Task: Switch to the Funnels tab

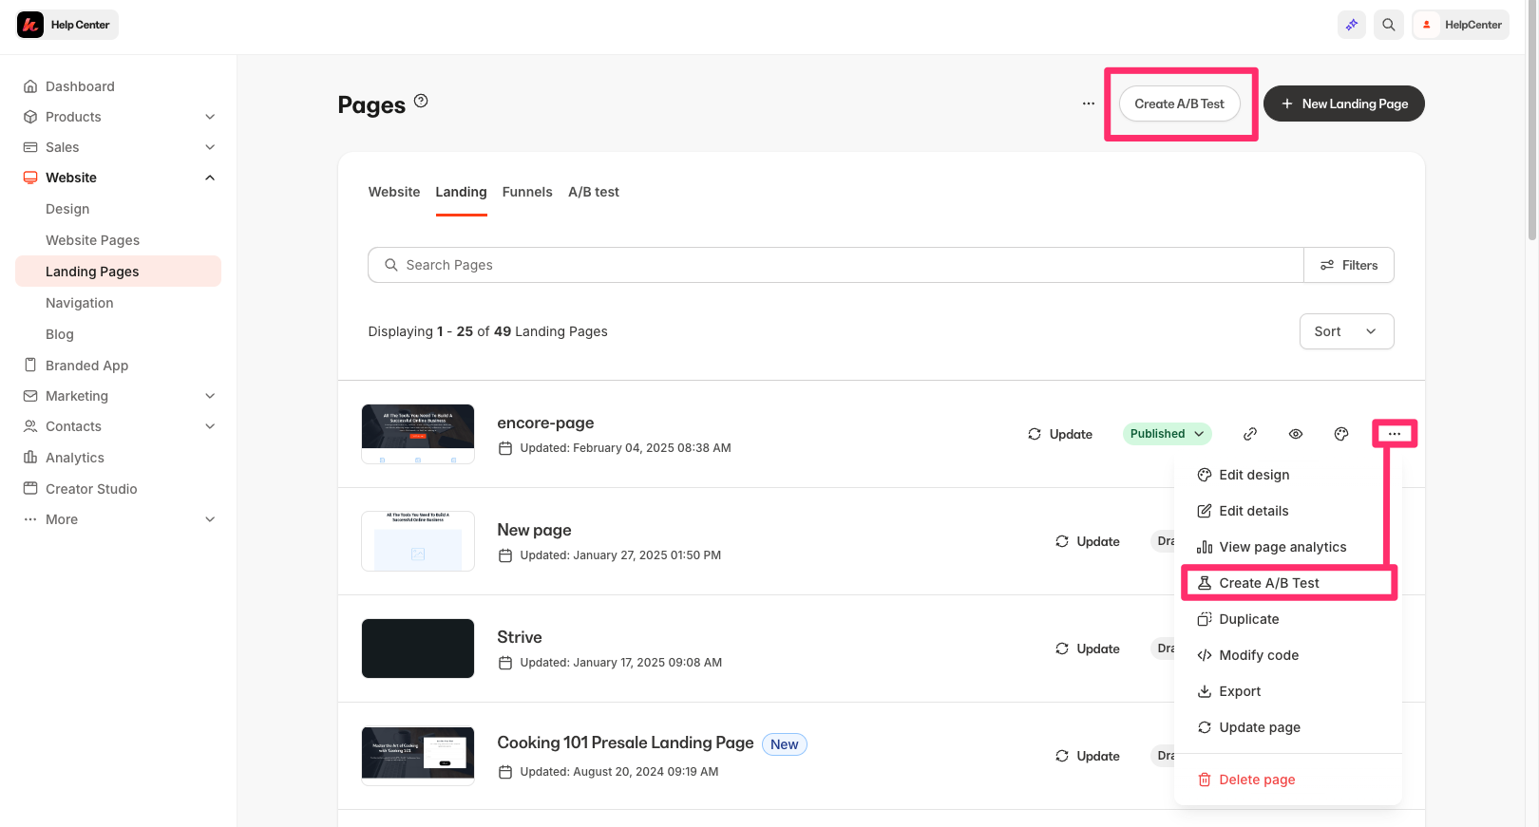Action: click(x=527, y=192)
